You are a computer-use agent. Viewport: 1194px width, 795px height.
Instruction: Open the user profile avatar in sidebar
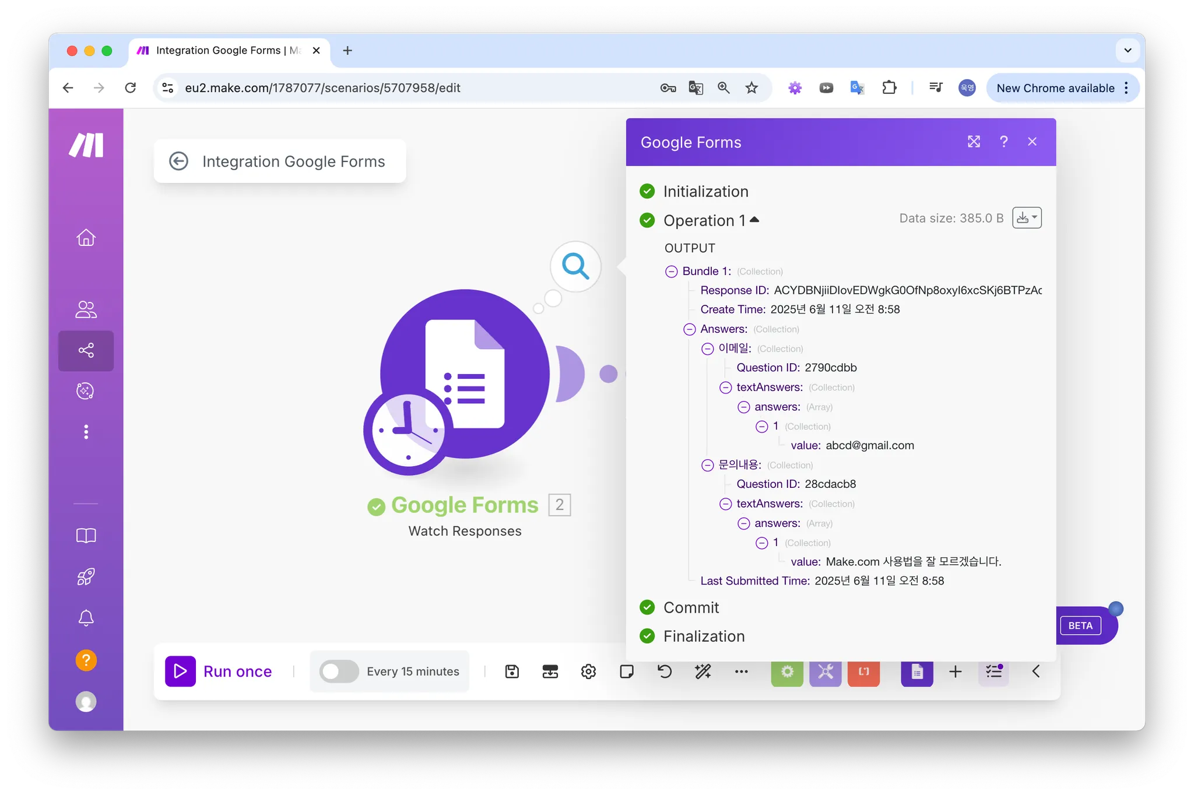(86, 702)
